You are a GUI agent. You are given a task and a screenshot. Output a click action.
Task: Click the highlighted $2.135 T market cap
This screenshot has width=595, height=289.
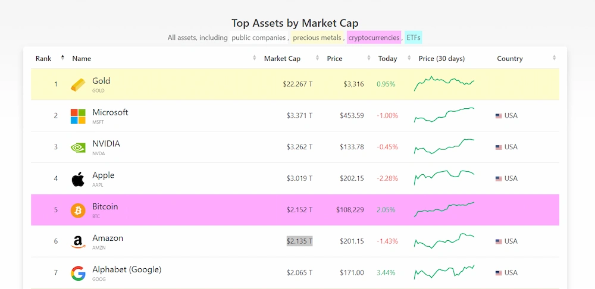(299, 241)
